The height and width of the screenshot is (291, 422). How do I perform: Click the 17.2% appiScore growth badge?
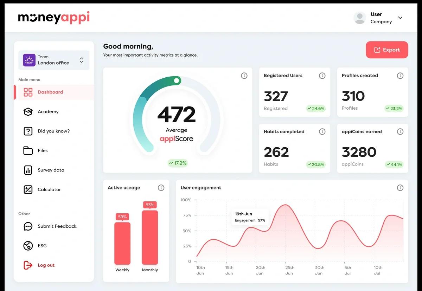tap(178, 163)
